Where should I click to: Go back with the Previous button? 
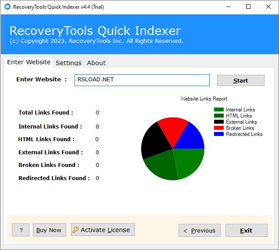tap(200, 230)
